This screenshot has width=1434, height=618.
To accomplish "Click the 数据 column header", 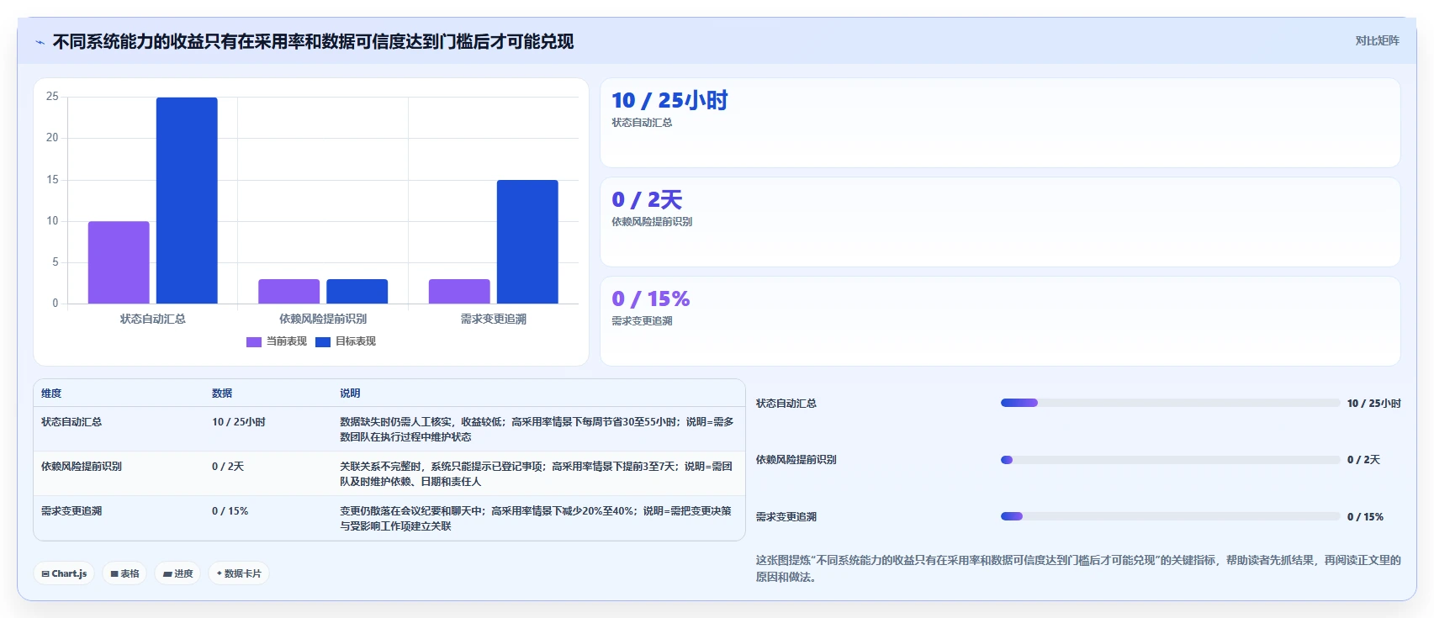I will click(222, 394).
